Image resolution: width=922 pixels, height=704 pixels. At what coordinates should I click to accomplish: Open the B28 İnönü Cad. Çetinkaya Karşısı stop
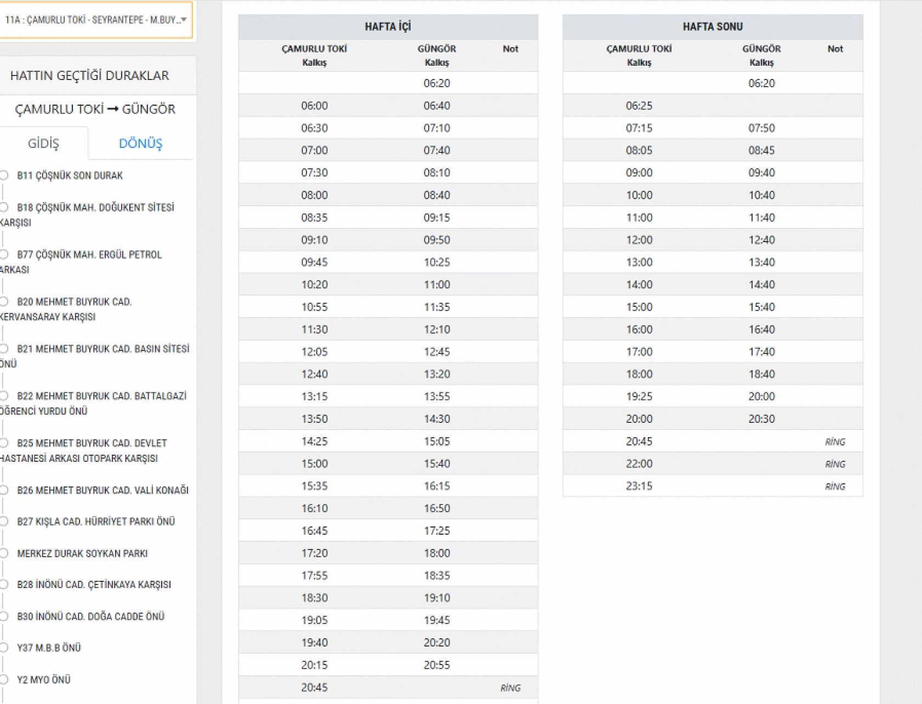pos(94,585)
